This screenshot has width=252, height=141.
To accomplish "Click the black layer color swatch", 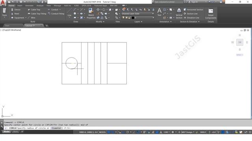I will point(133,18).
